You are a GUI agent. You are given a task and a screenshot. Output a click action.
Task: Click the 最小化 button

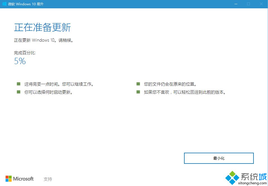tap(219, 158)
